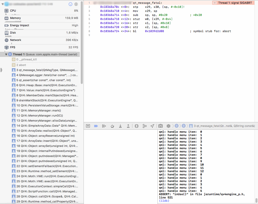Click the Step Out arrow icon
The image size is (258, 204).
tap(128, 126)
